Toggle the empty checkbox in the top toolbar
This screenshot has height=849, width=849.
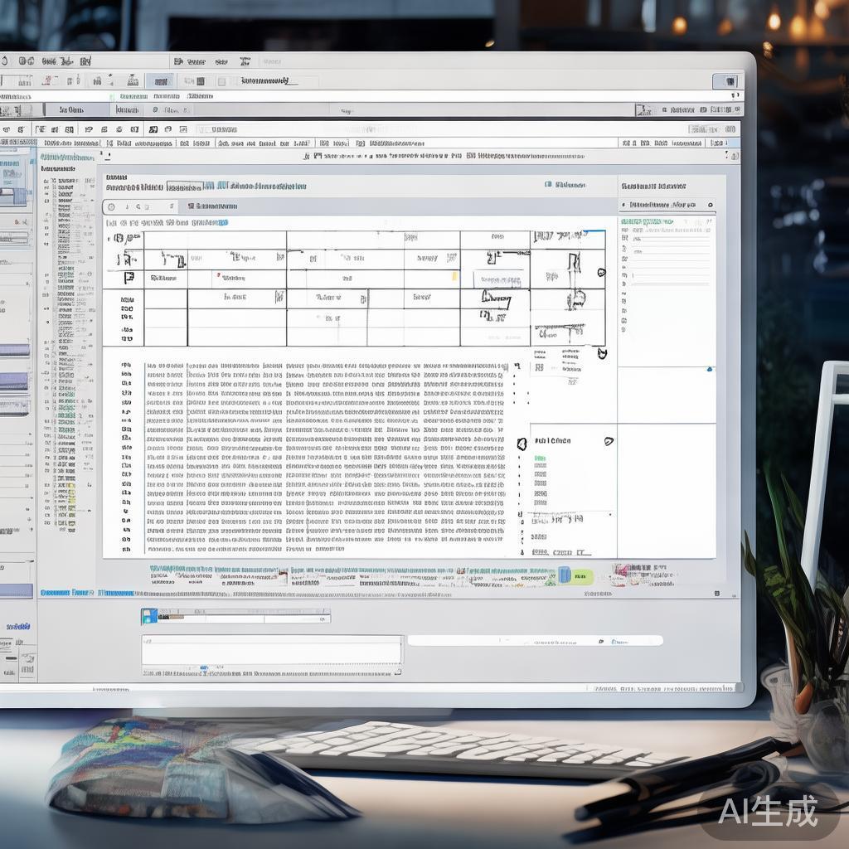tap(221, 82)
